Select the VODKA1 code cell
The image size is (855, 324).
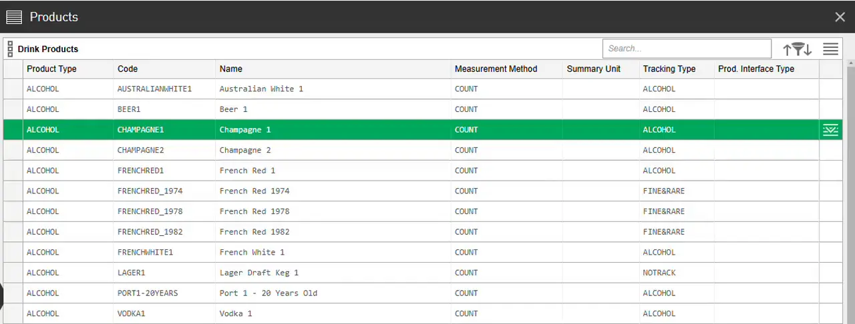tap(164, 313)
